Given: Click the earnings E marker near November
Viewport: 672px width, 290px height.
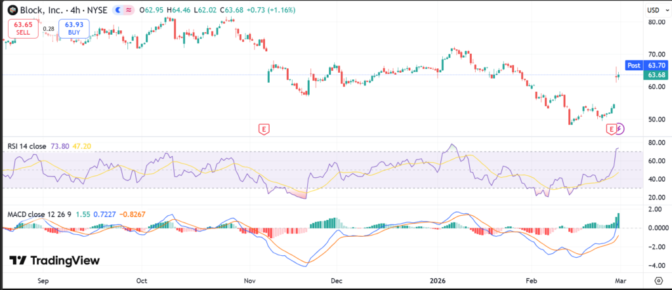Looking at the screenshot, I should (x=264, y=129).
